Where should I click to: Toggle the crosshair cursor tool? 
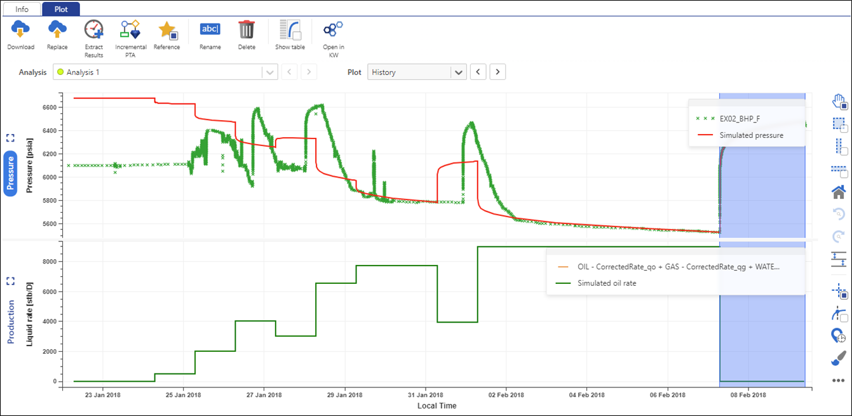(839, 292)
